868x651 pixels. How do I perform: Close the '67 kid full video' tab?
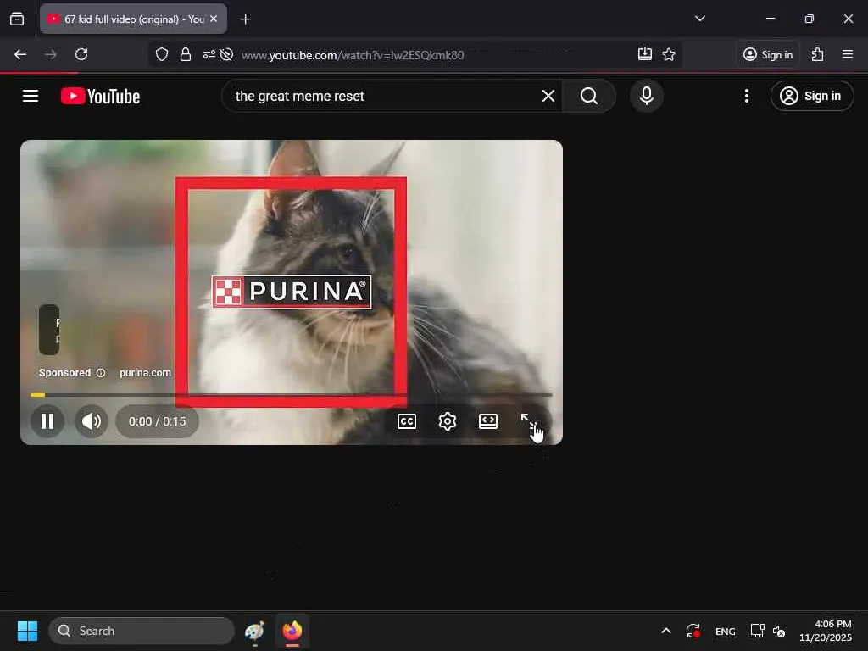(x=214, y=19)
